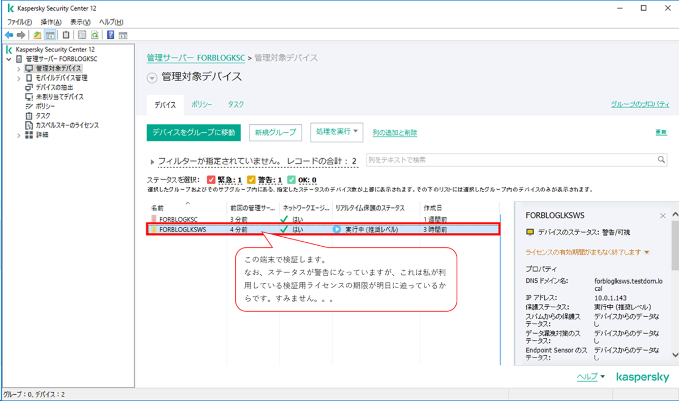Click the Export List toolbar icon

[83, 34]
